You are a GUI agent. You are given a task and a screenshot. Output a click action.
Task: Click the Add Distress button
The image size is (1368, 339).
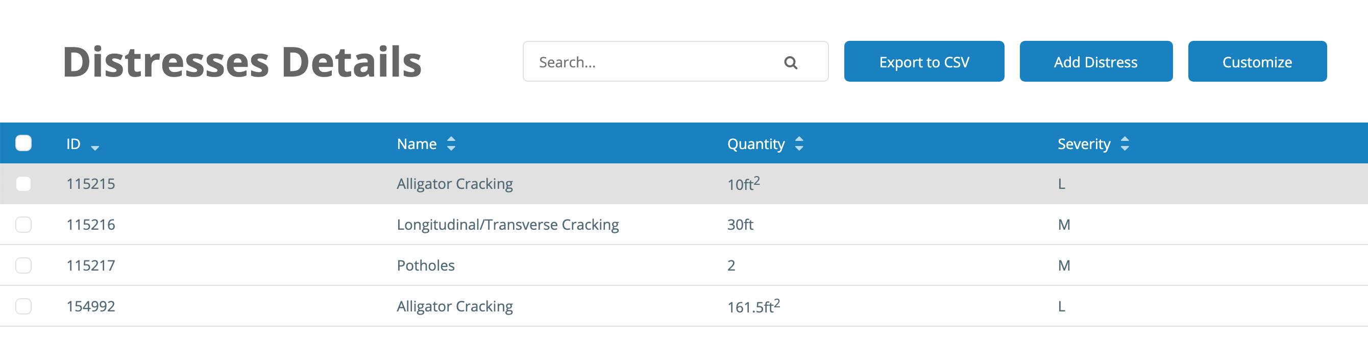pyautogui.click(x=1095, y=62)
